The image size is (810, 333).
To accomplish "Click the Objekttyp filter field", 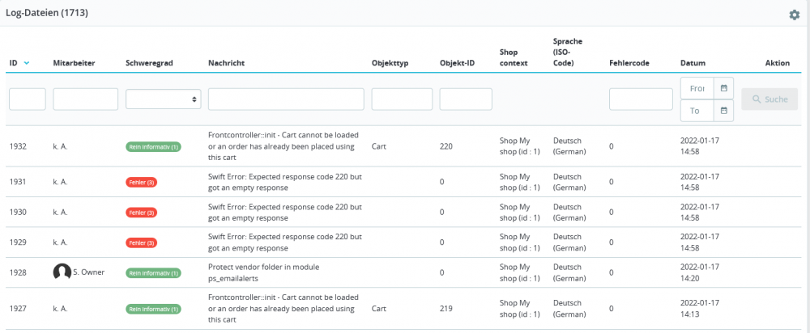I will [x=402, y=99].
